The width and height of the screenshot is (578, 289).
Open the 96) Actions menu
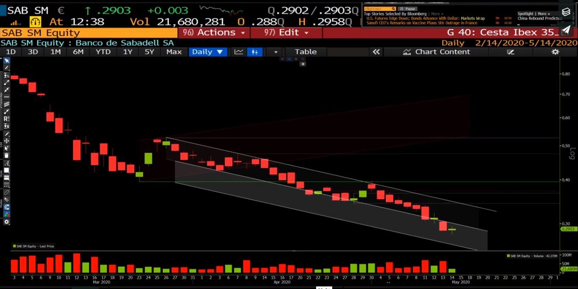214,33
